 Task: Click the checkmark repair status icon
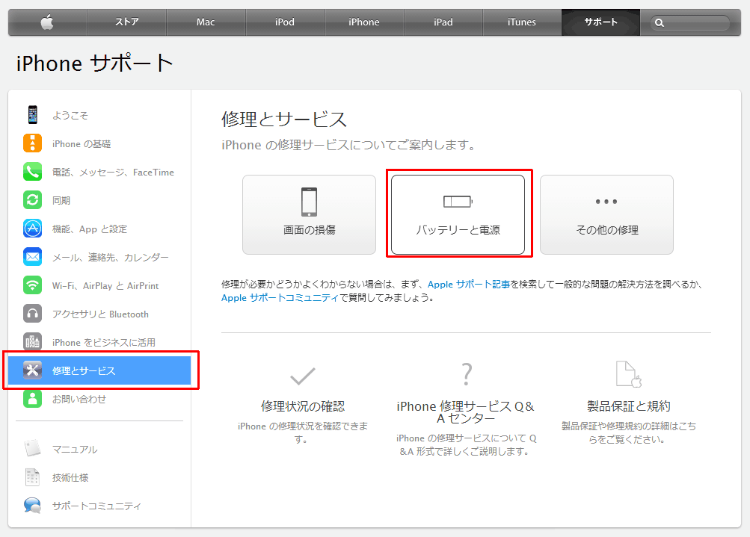(303, 376)
